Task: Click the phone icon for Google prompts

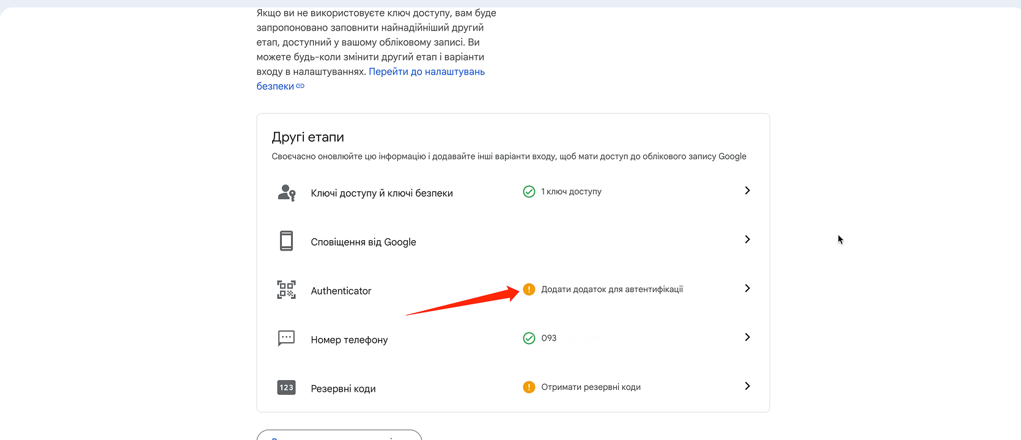Action: point(286,241)
